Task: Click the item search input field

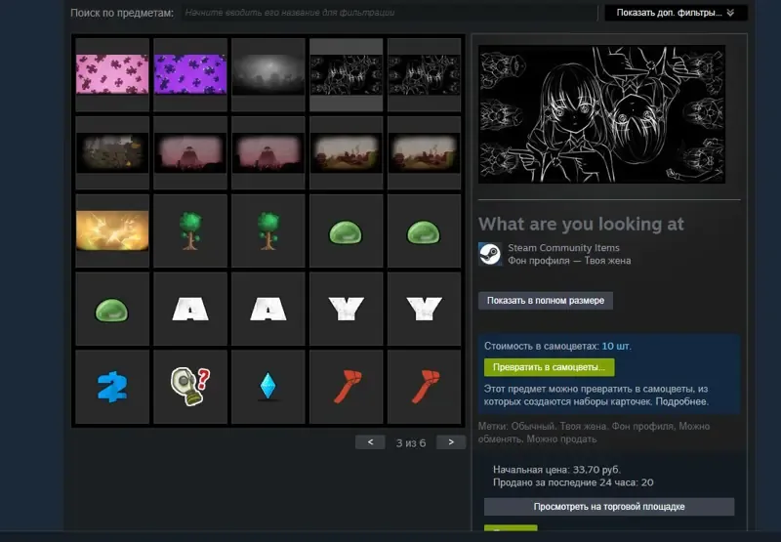Action: pos(390,13)
